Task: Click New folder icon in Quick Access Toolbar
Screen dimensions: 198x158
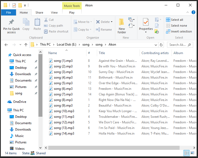Action: pyautogui.click(x=20, y=5)
